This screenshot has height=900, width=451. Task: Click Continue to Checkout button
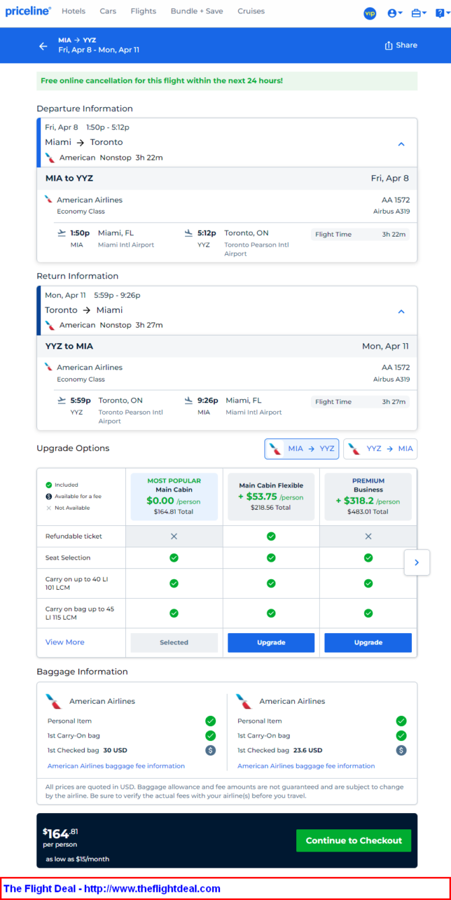pyautogui.click(x=353, y=841)
